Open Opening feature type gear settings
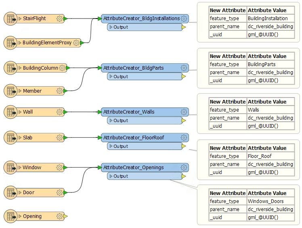Screen dimensions: 302x228 (59, 216)
